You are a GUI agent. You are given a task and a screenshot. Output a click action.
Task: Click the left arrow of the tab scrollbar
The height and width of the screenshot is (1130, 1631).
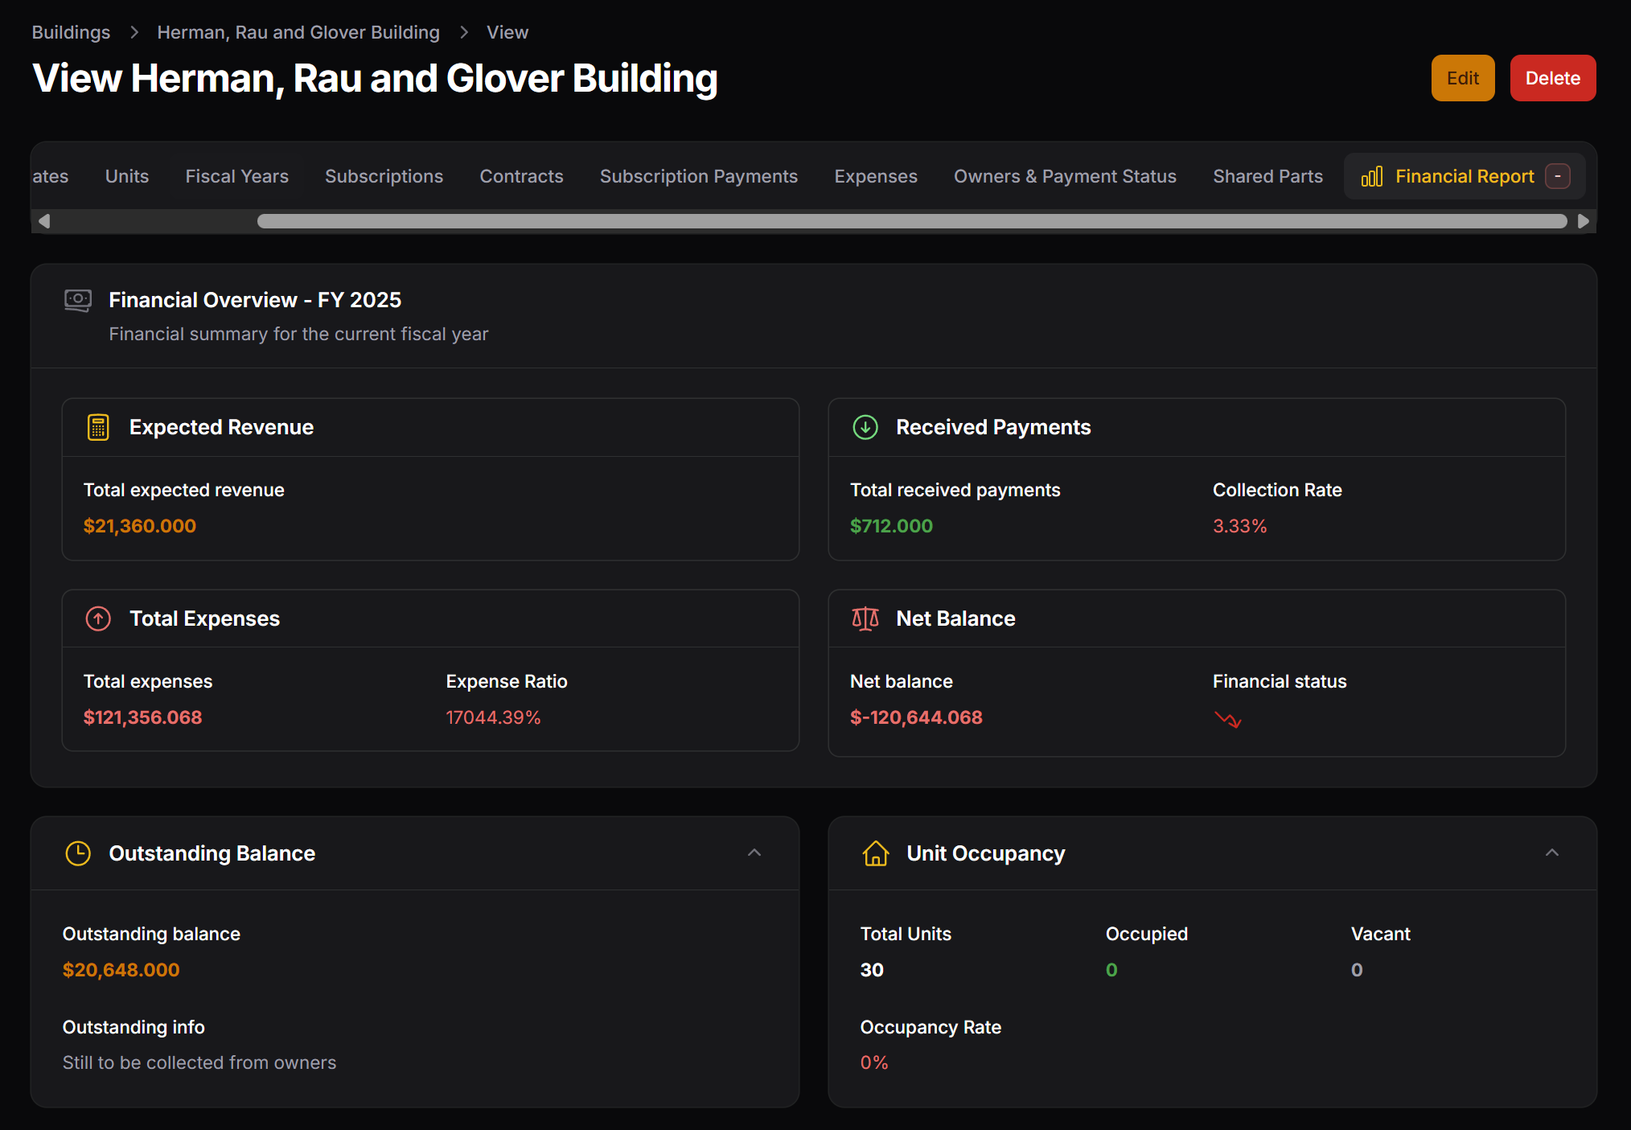click(x=45, y=220)
